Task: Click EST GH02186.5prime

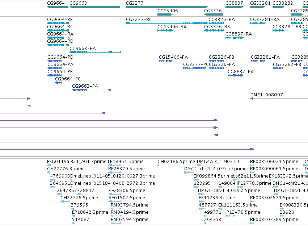Action: click(x=158, y=165)
